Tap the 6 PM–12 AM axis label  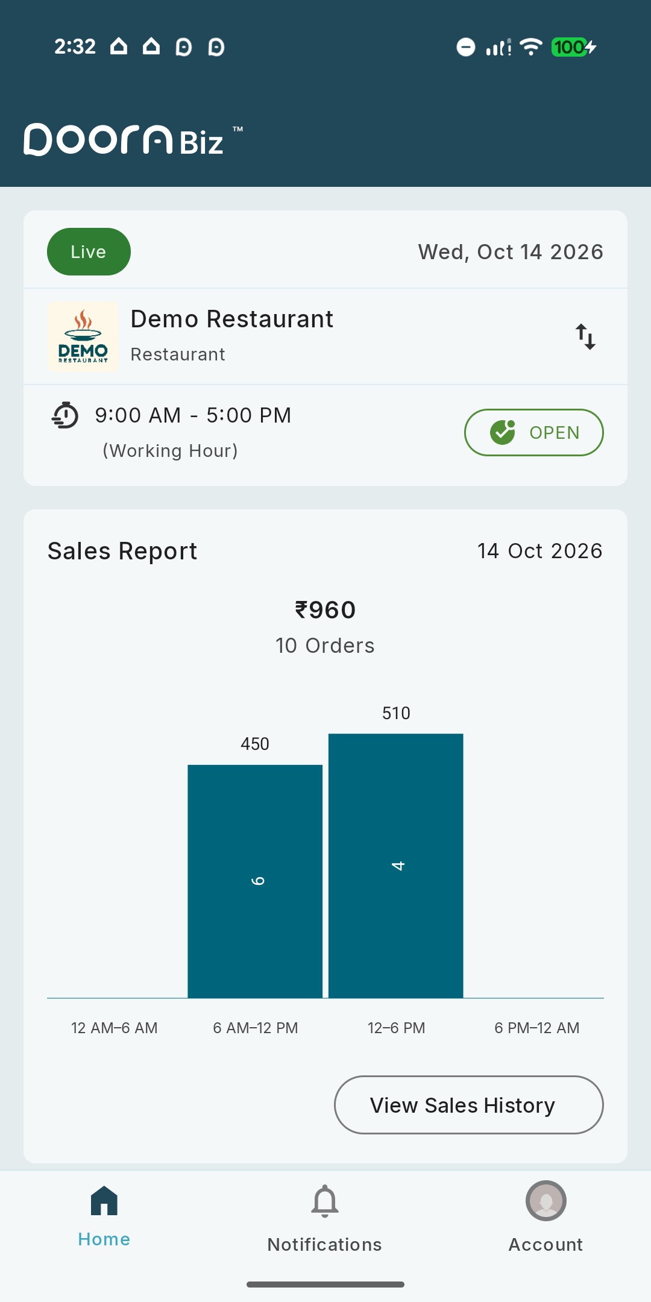point(537,1028)
